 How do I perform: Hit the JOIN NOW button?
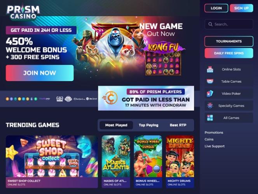click(x=40, y=73)
